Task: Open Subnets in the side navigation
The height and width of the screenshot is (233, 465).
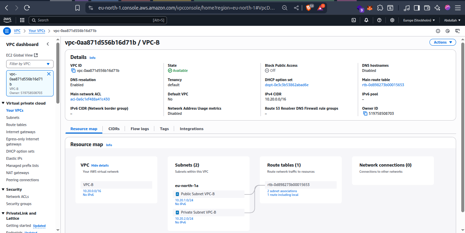Action: point(13,118)
